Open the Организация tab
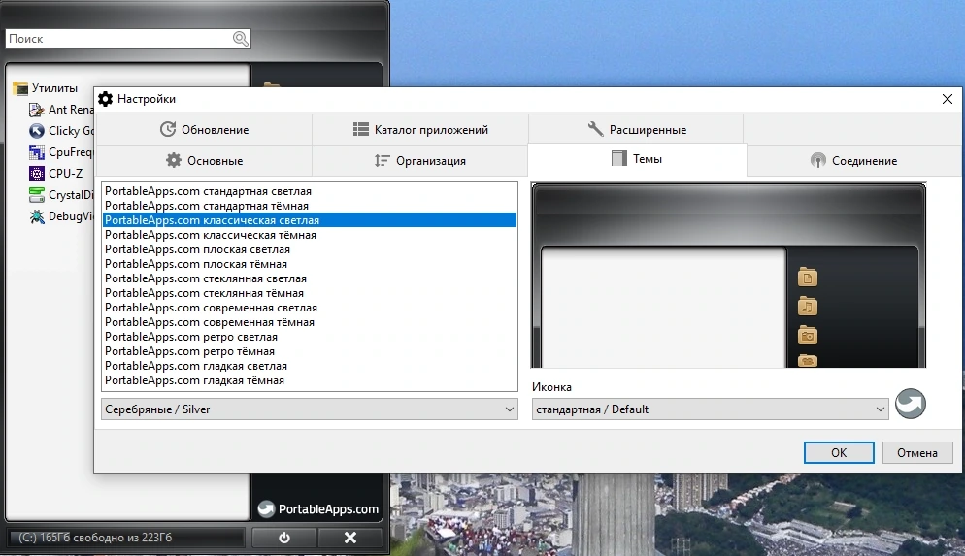Viewport: 965px width, 556px height. coord(420,160)
